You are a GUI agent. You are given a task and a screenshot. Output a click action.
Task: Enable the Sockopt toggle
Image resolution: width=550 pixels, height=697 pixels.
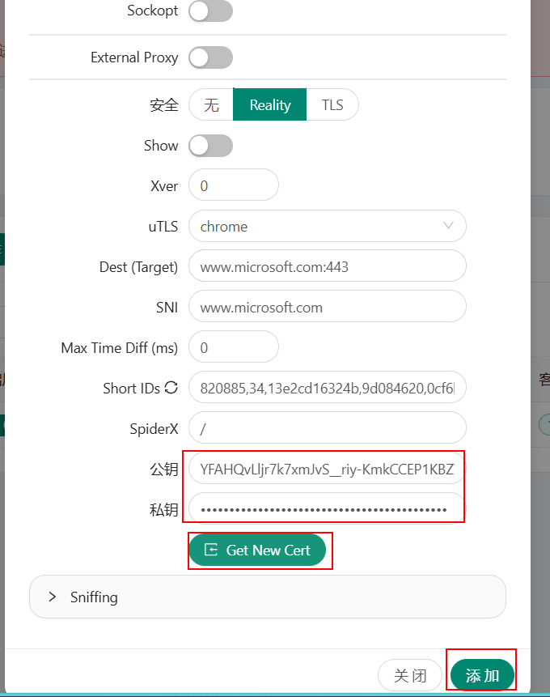[x=210, y=11]
